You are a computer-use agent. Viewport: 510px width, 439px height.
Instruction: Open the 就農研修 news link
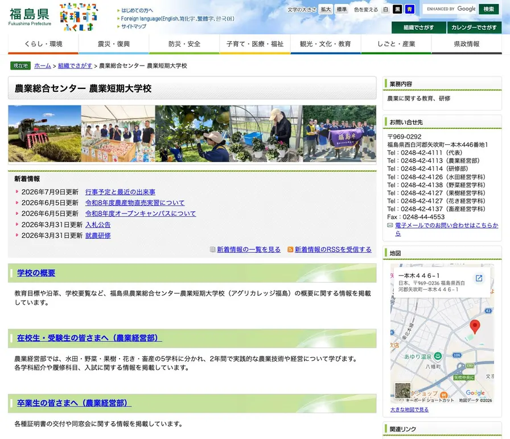(98, 235)
